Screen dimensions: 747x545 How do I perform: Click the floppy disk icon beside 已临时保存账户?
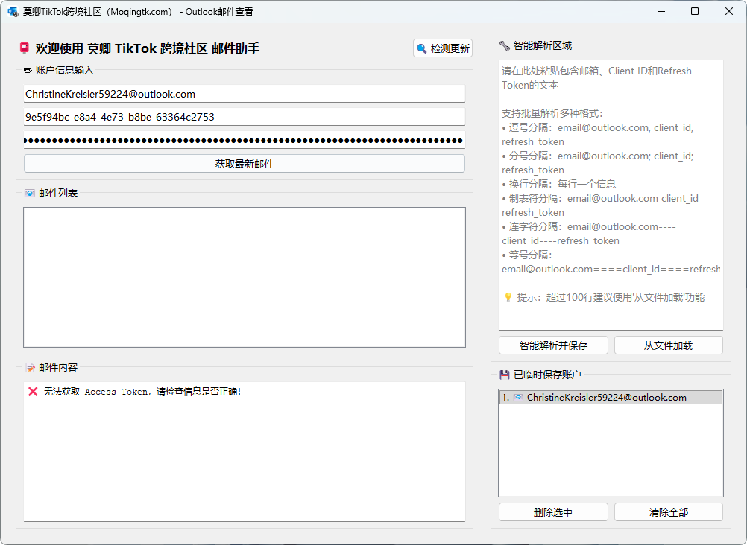[505, 375]
